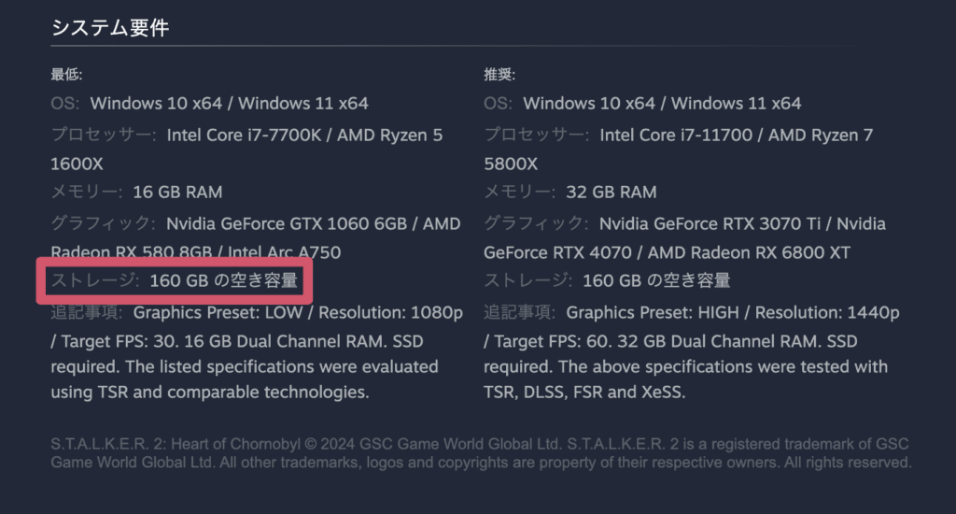Click the Graphics Preset: LOW note

point(218,312)
